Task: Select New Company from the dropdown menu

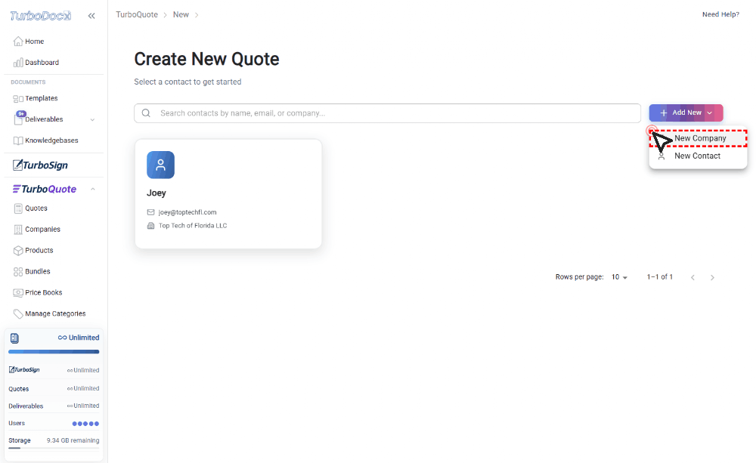Action: pyautogui.click(x=698, y=138)
